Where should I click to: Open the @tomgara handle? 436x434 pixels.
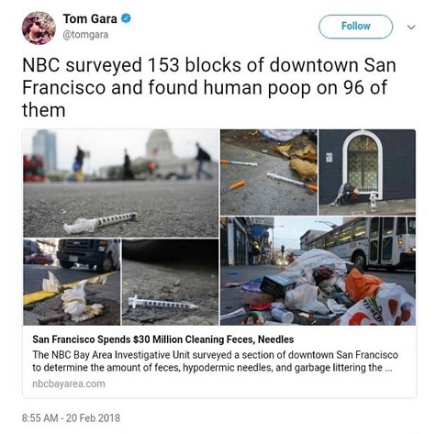[x=85, y=35]
